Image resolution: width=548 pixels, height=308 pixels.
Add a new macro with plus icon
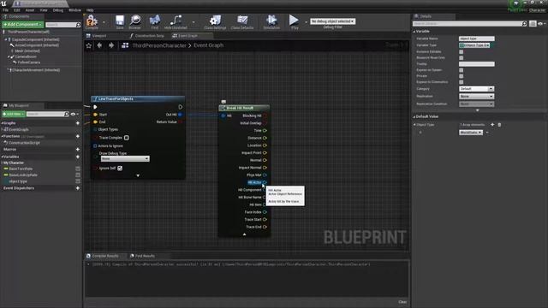tap(78, 150)
